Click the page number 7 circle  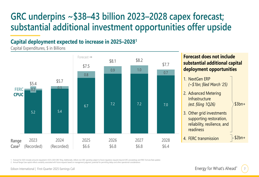tap(245, 168)
